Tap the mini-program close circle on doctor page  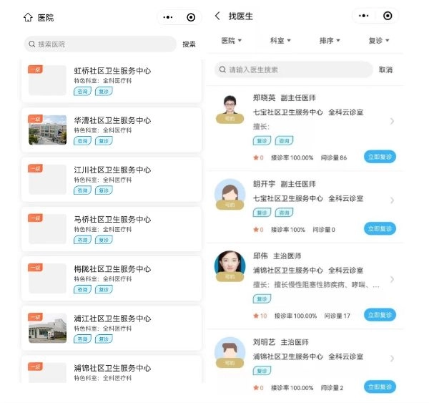coord(387,16)
